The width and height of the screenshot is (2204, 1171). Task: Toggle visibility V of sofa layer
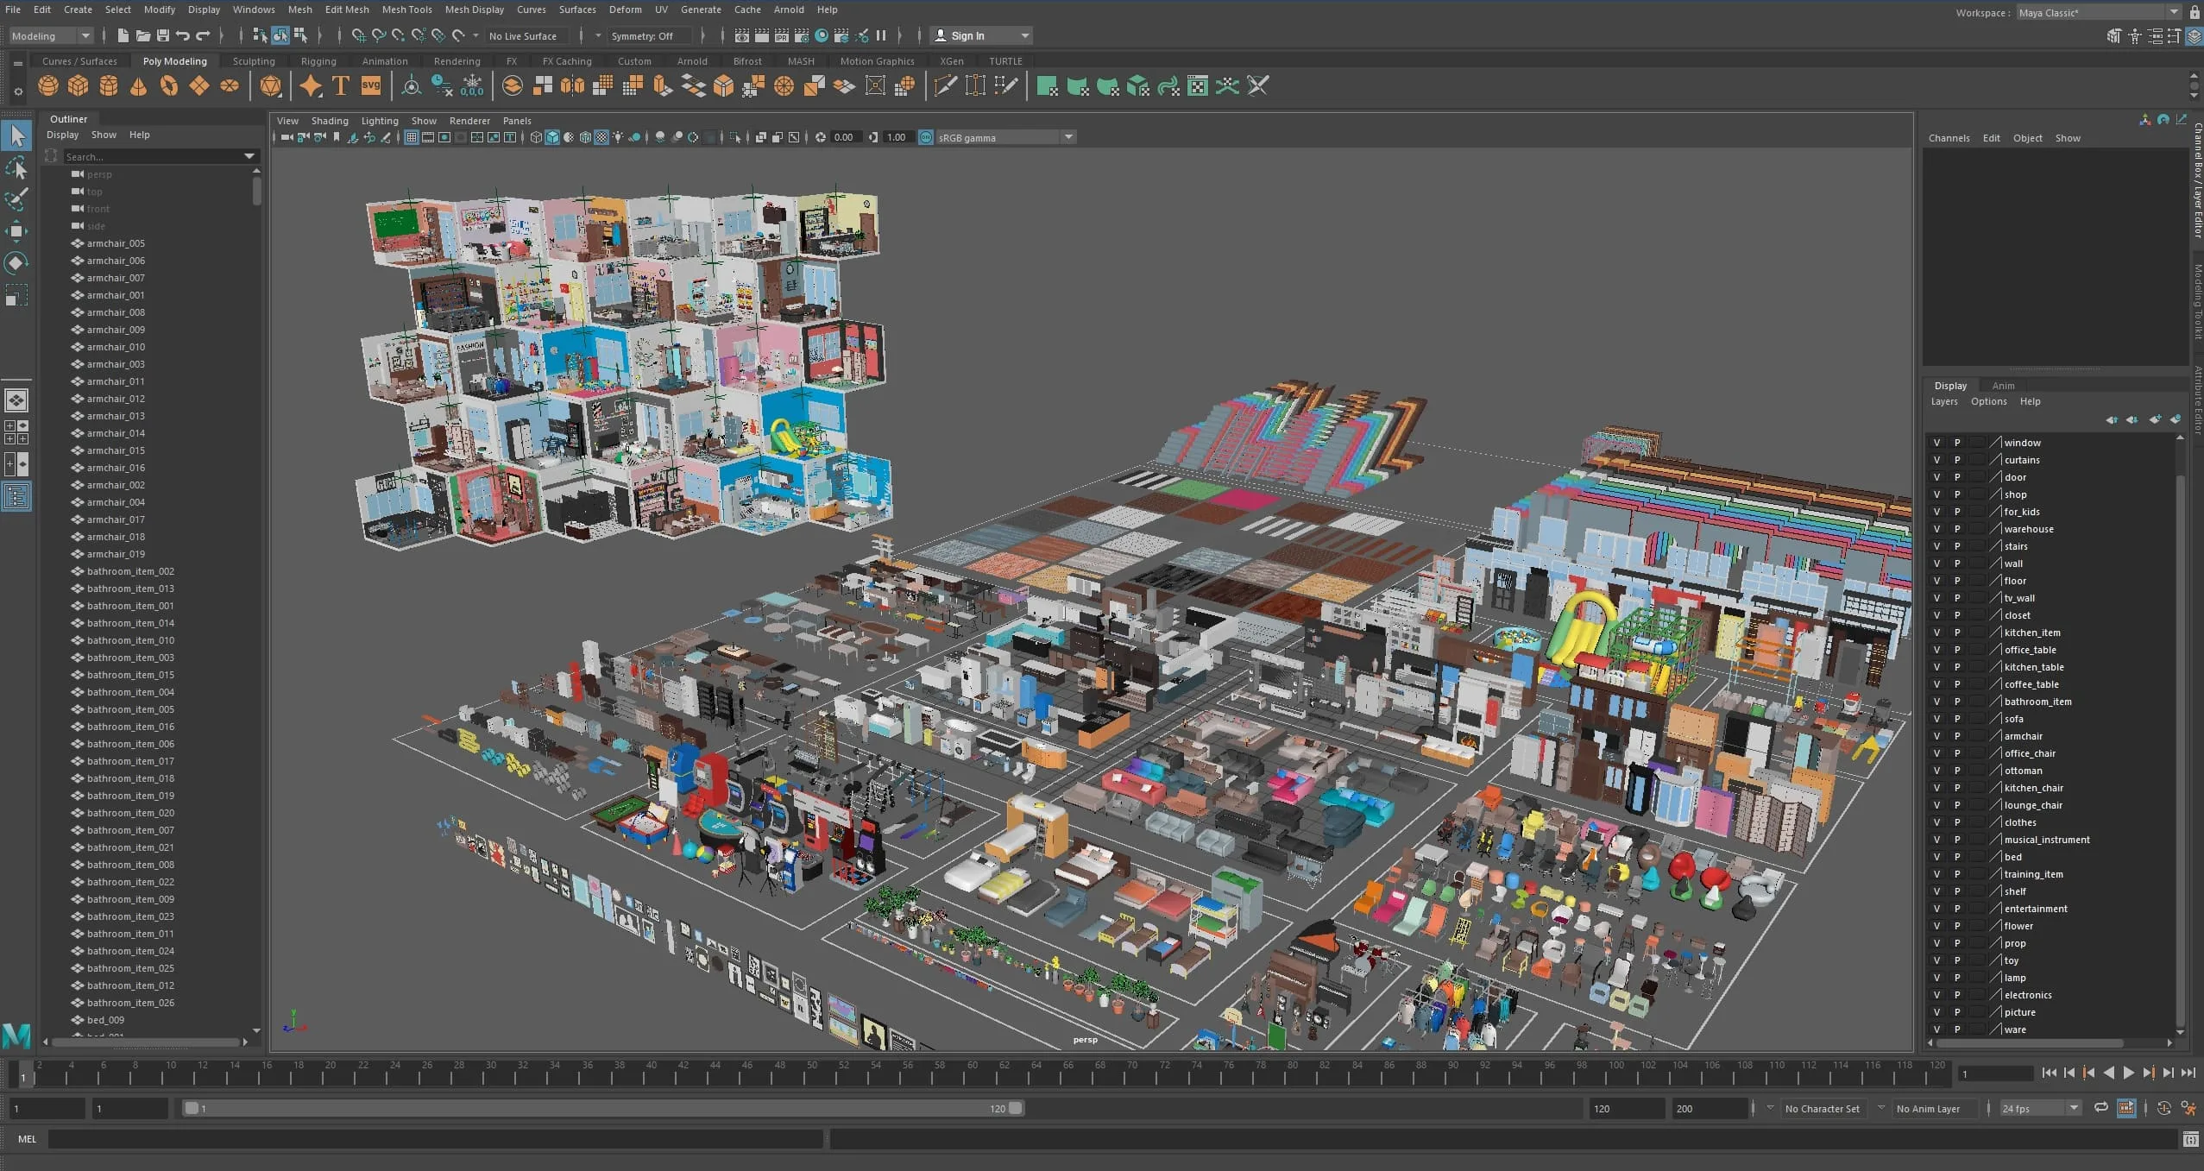click(x=1936, y=719)
